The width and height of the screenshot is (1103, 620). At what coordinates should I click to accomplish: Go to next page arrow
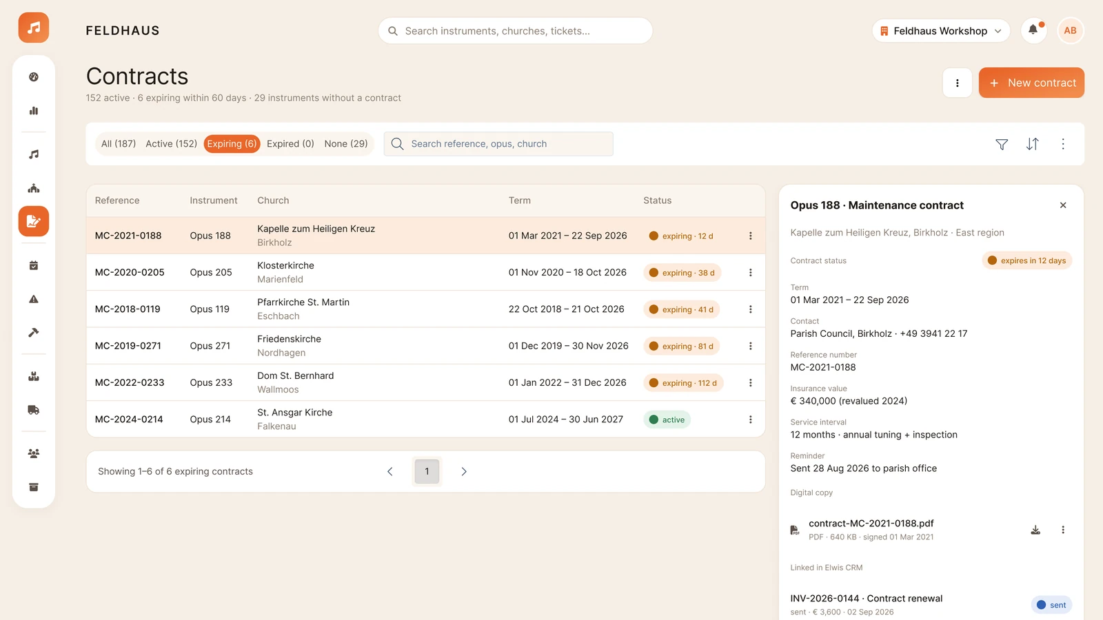pos(464,471)
